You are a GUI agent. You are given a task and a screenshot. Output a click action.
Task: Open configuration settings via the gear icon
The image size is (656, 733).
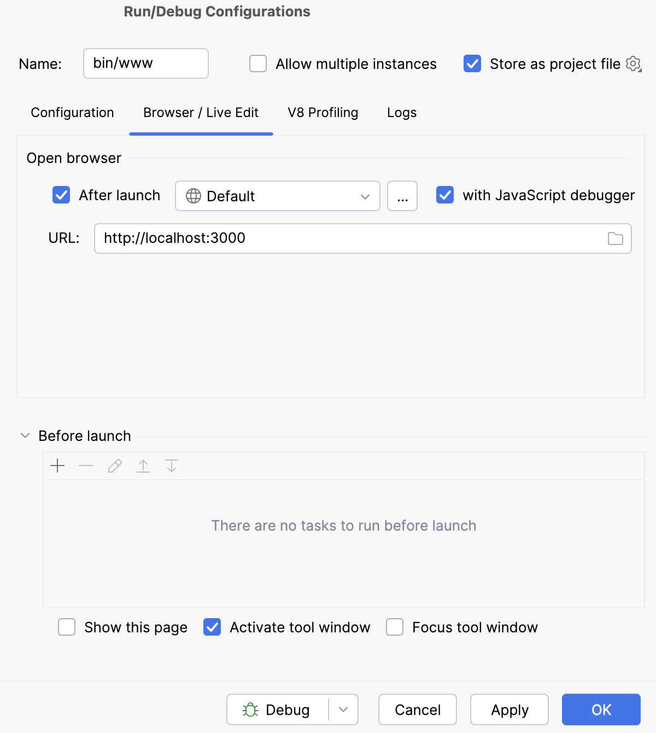point(632,63)
